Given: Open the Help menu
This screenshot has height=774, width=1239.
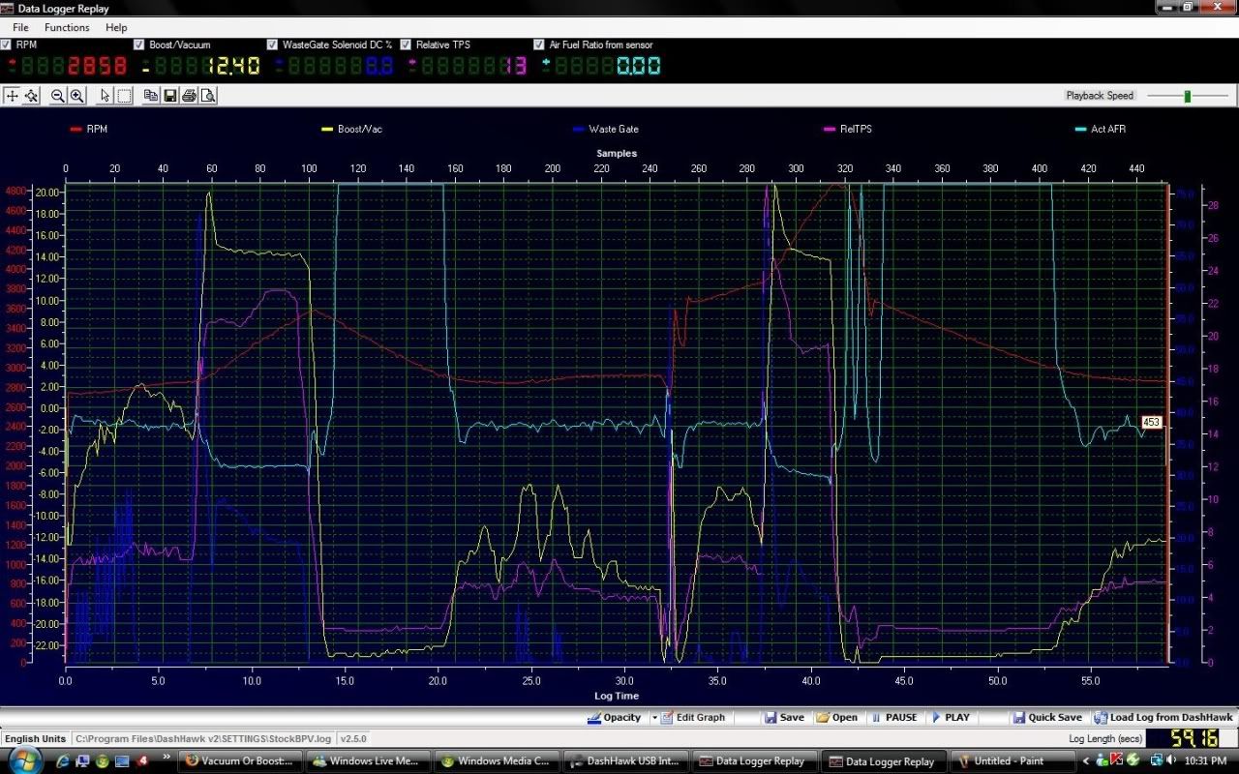Looking at the screenshot, I should pyautogui.click(x=116, y=28).
